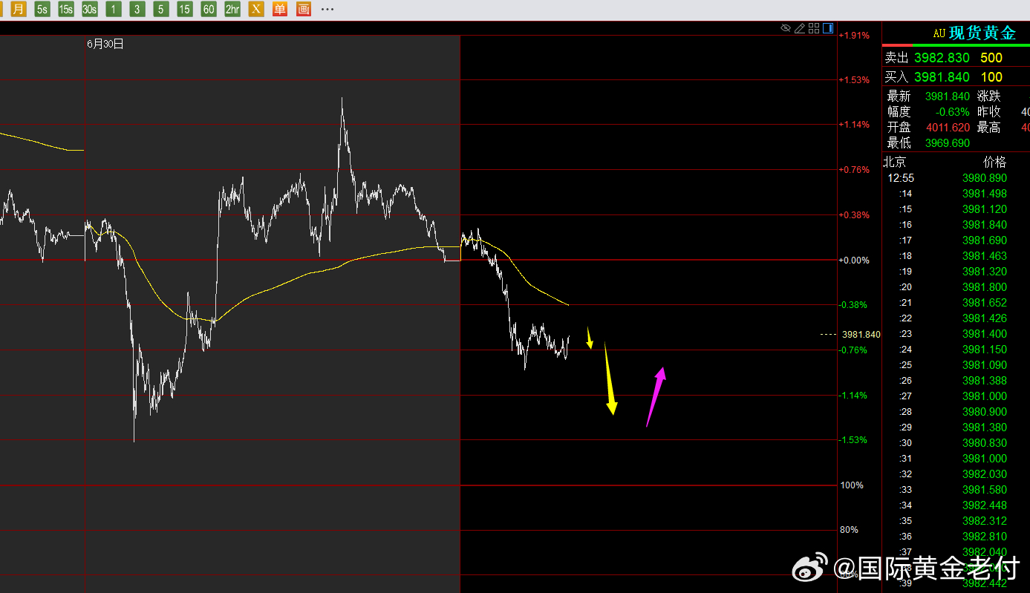Select the monthly (月) chart period button
Viewport: 1030px width, 593px height.
[19, 9]
